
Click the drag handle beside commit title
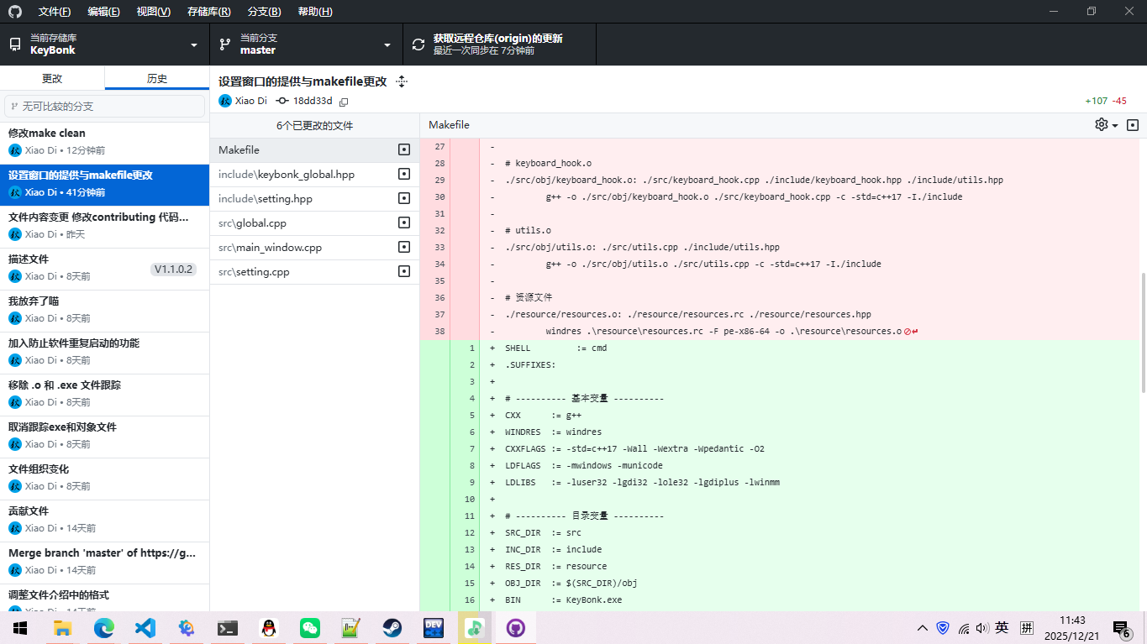[x=401, y=81]
